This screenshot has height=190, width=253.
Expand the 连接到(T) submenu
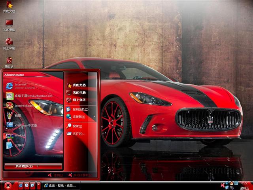tap(79, 117)
